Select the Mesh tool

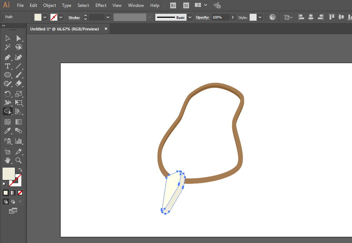(x=8, y=122)
